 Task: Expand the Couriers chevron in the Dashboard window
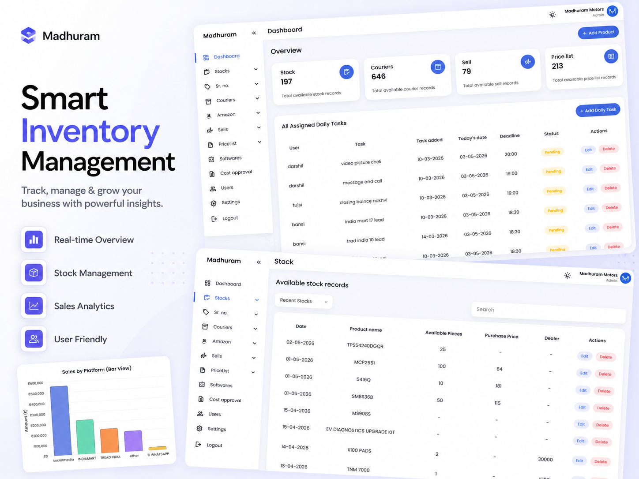point(257,98)
